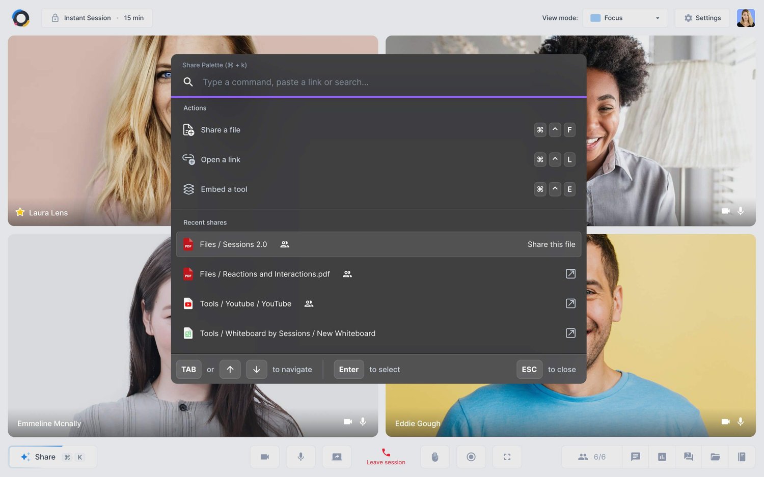This screenshot has width=764, height=477.
Task: Click the PDF icon of Sessions 2.0
Action: (188, 244)
